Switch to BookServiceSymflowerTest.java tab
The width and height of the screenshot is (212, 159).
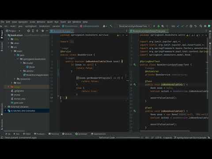point(149,31)
